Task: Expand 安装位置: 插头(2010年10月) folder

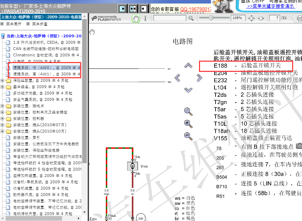Action: point(2,131)
